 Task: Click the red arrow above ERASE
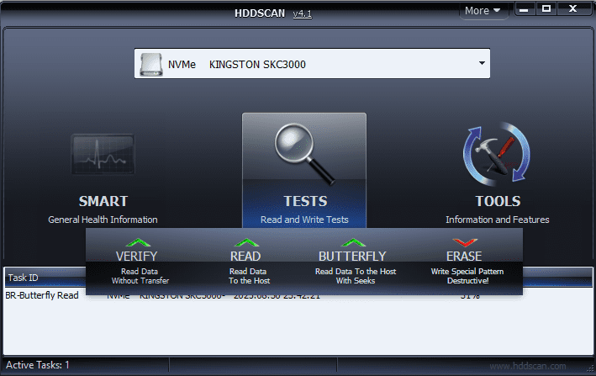pos(465,242)
